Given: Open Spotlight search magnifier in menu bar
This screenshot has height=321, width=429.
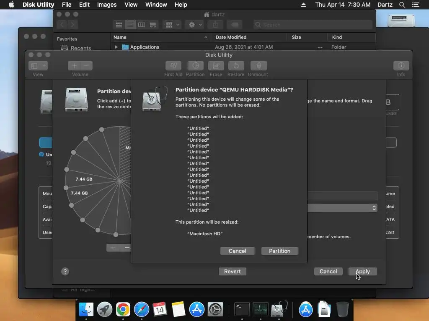Looking at the screenshot, I should tap(402, 5).
